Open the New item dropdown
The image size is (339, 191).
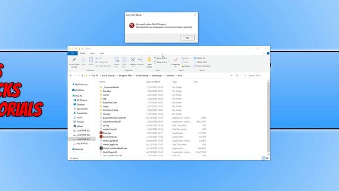click(x=160, y=58)
